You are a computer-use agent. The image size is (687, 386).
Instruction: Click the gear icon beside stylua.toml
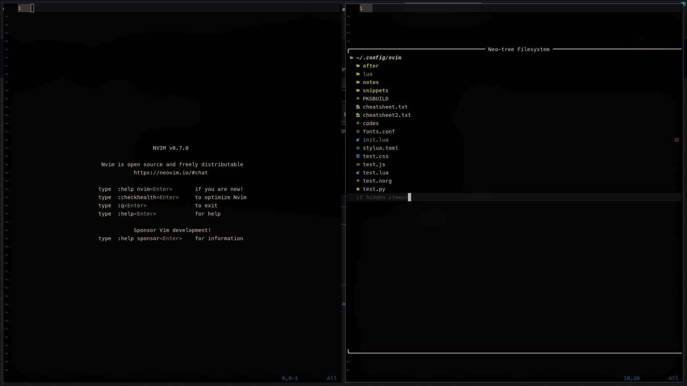358,148
